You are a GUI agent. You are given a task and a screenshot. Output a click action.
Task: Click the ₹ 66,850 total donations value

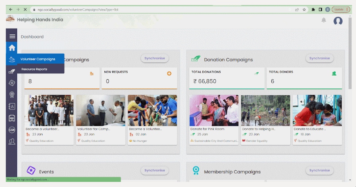point(205,81)
